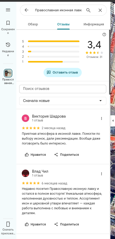115x239 pixels.
Task: Share Виктория Шадрова's review with Поделиться
Action: pyautogui.click(x=67, y=154)
